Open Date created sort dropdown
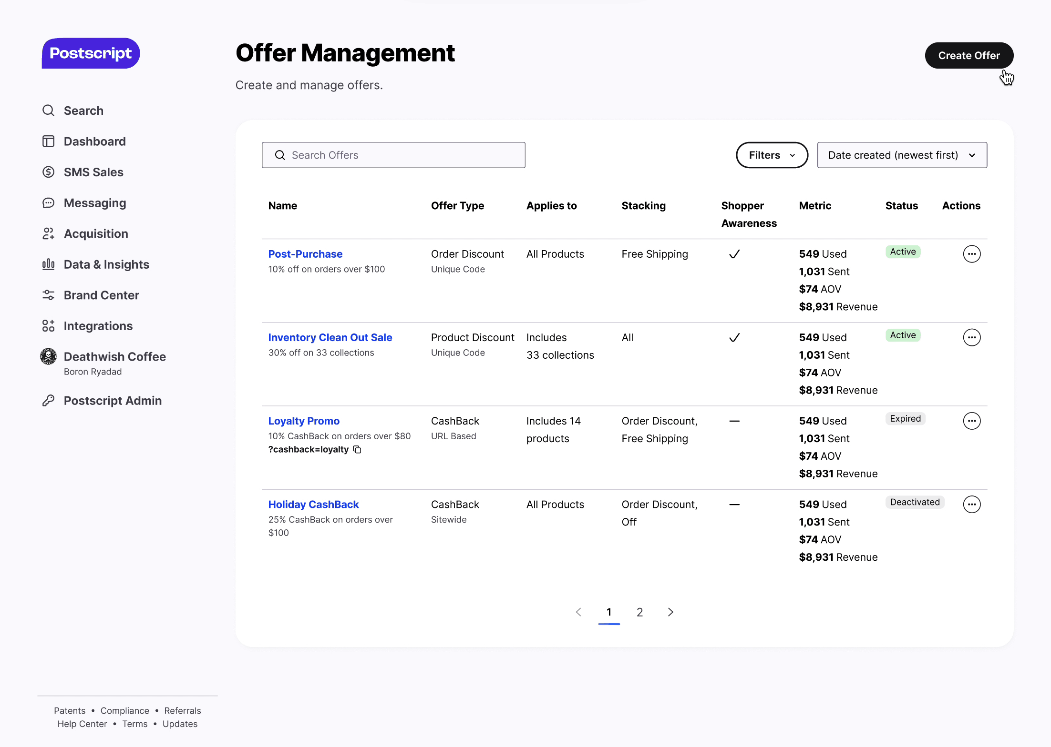 click(x=901, y=155)
